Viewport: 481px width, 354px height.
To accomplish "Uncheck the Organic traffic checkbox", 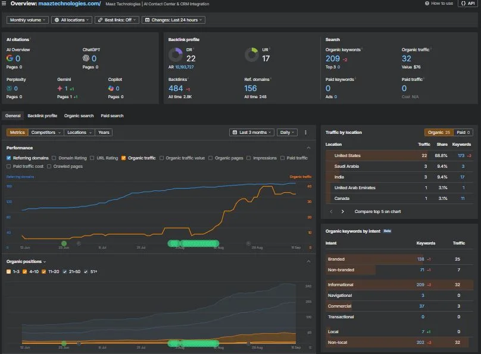I will click(x=124, y=158).
